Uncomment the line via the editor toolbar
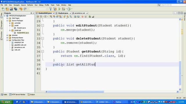186x104 pixels. click(x=93, y=17)
